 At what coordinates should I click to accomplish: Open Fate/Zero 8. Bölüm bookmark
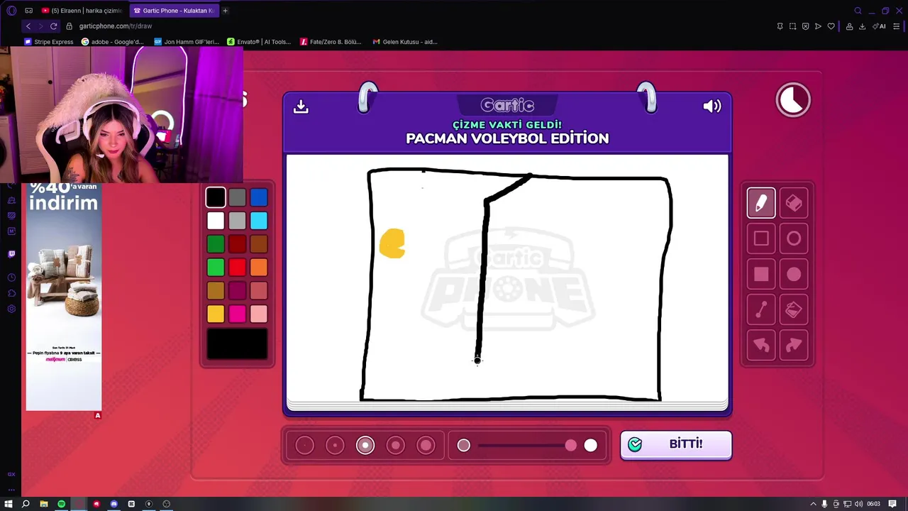(x=331, y=42)
